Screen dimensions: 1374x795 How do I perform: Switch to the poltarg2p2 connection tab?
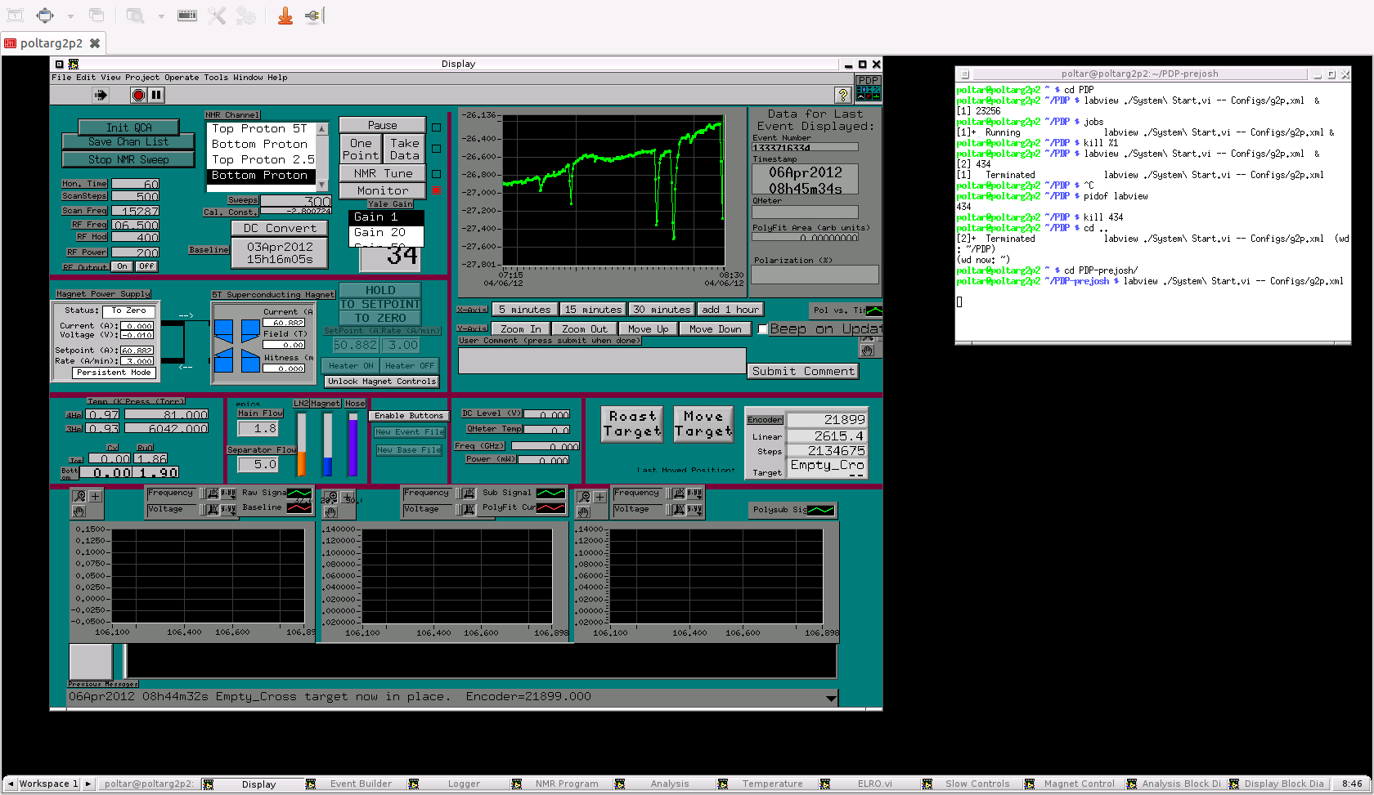pos(52,43)
